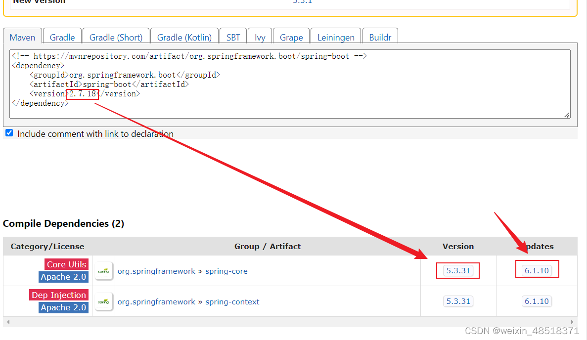Select the Core Utils category badge
Image resolution: width=587 pixels, height=340 pixels.
[x=66, y=264]
